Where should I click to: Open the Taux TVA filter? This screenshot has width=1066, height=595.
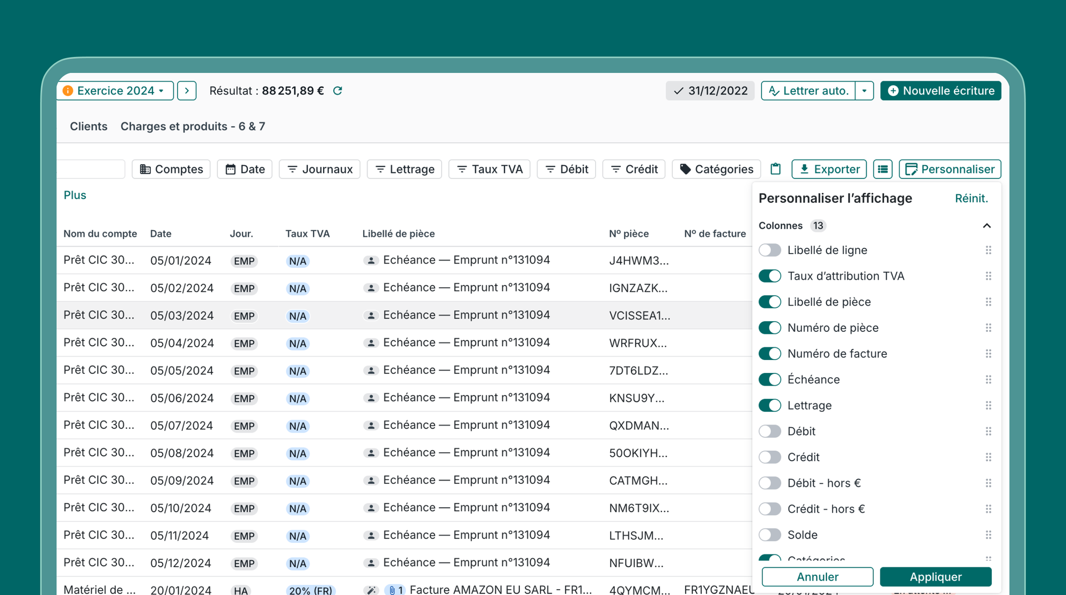490,169
